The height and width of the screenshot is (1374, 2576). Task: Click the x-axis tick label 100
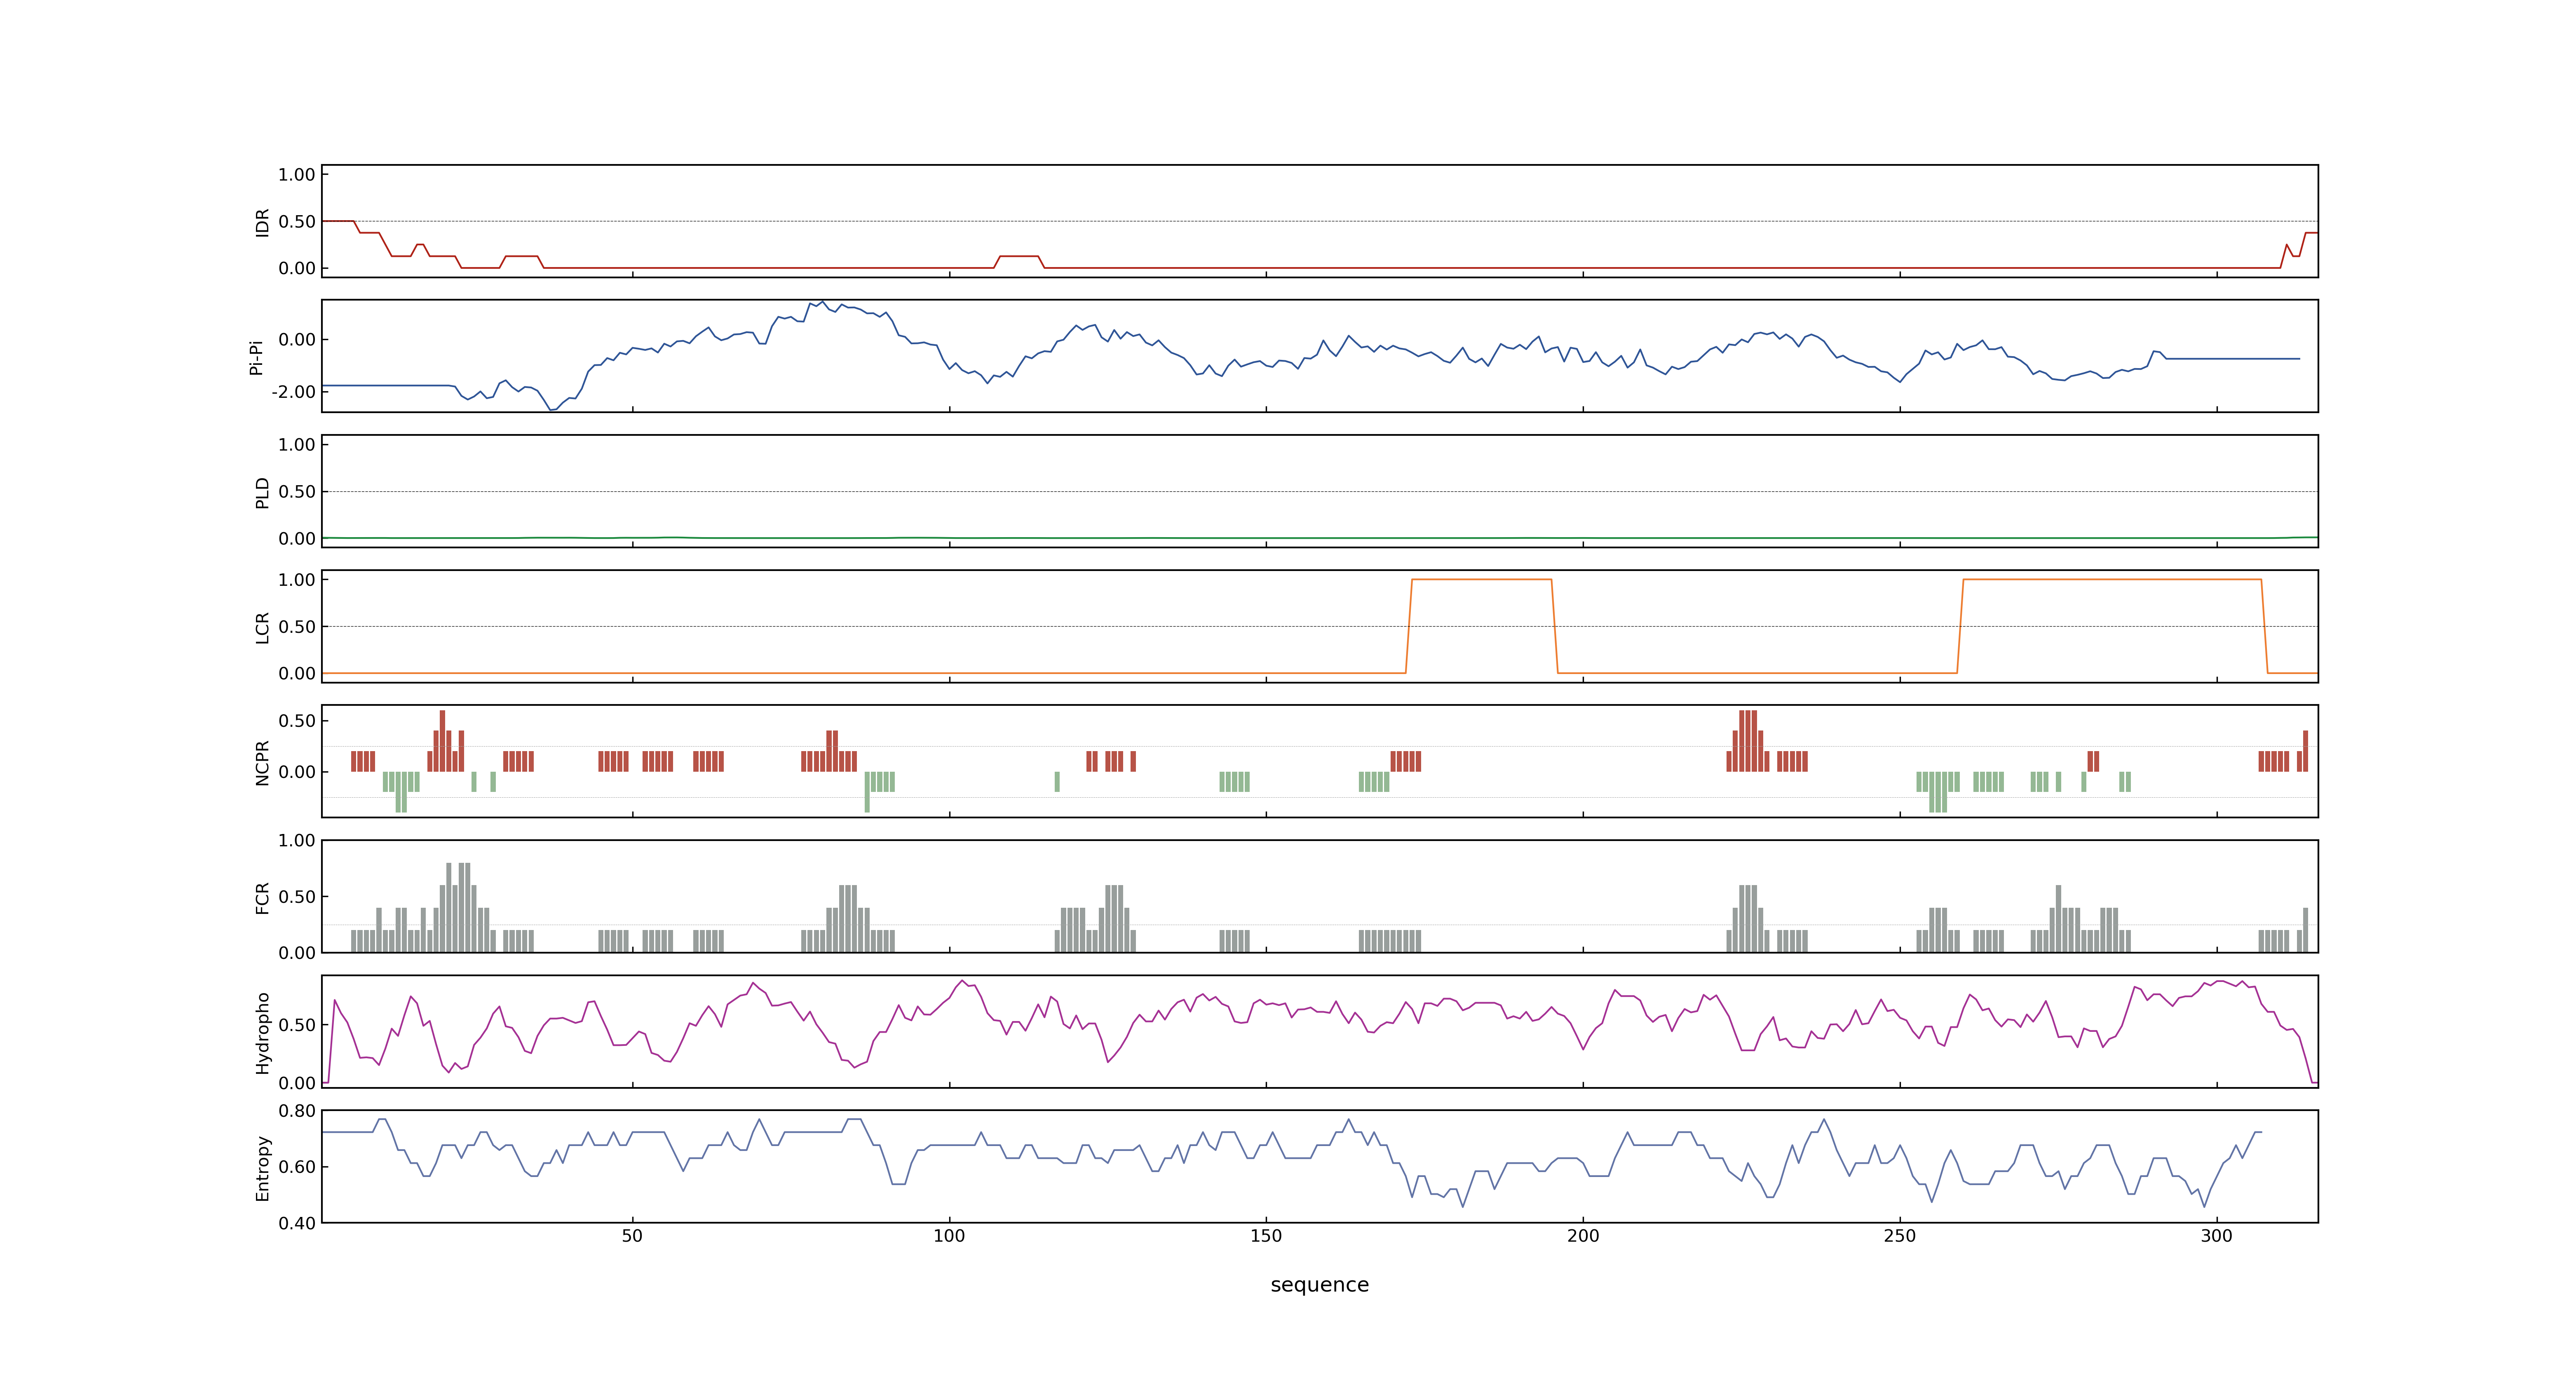click(x=949, y=1236)
